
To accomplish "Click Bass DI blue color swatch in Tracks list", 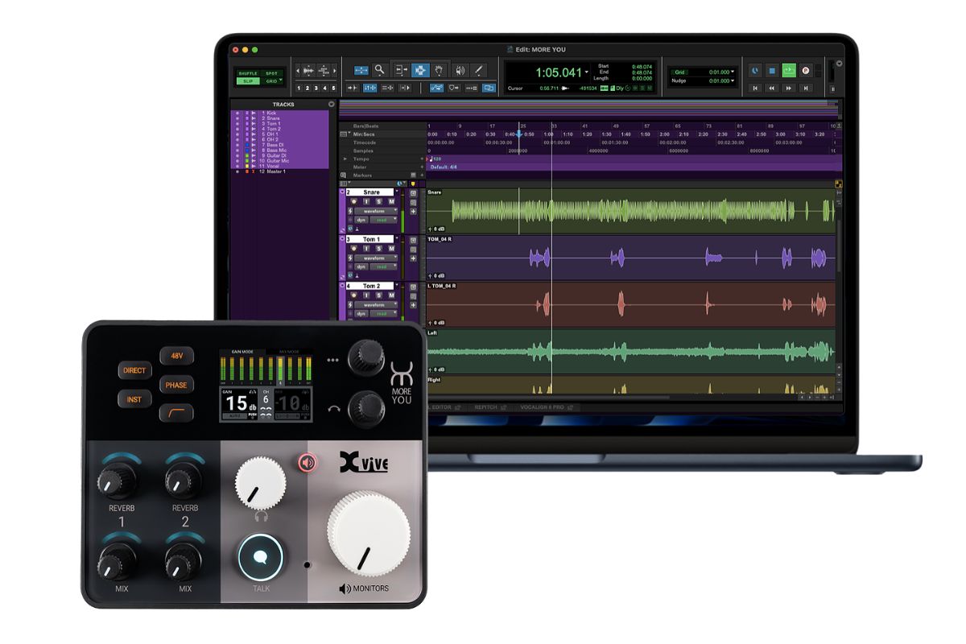I will tap(246, 145).
